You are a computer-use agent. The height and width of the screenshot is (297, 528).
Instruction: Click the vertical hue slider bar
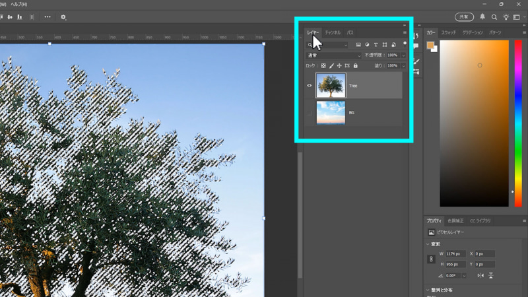[518, 123]
